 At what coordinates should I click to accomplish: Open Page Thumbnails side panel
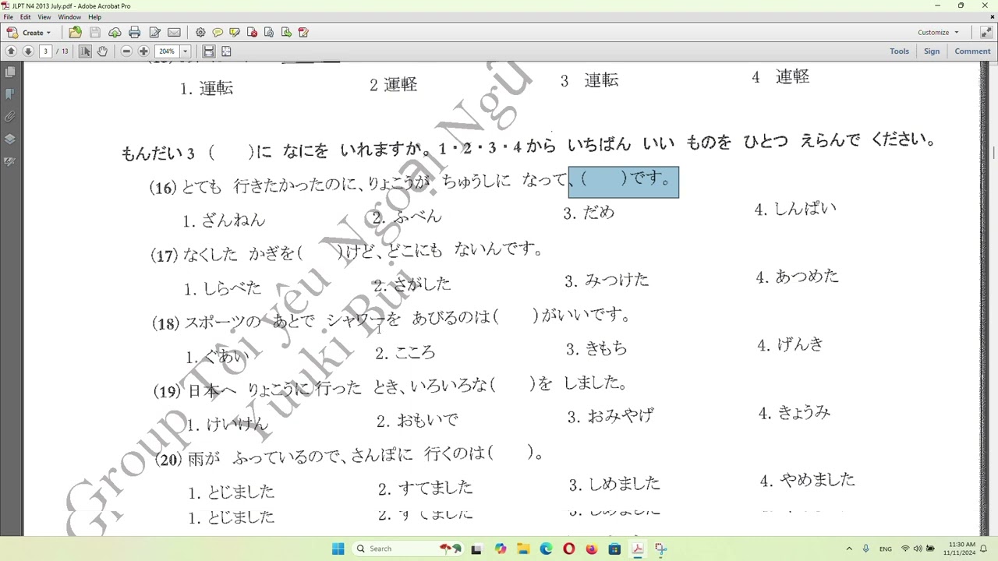[x=9, y=72]
